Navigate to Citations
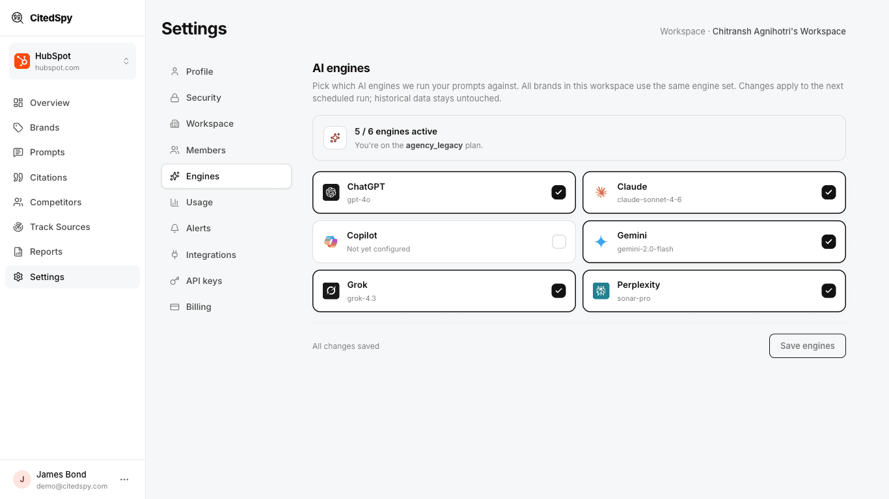 72,177
